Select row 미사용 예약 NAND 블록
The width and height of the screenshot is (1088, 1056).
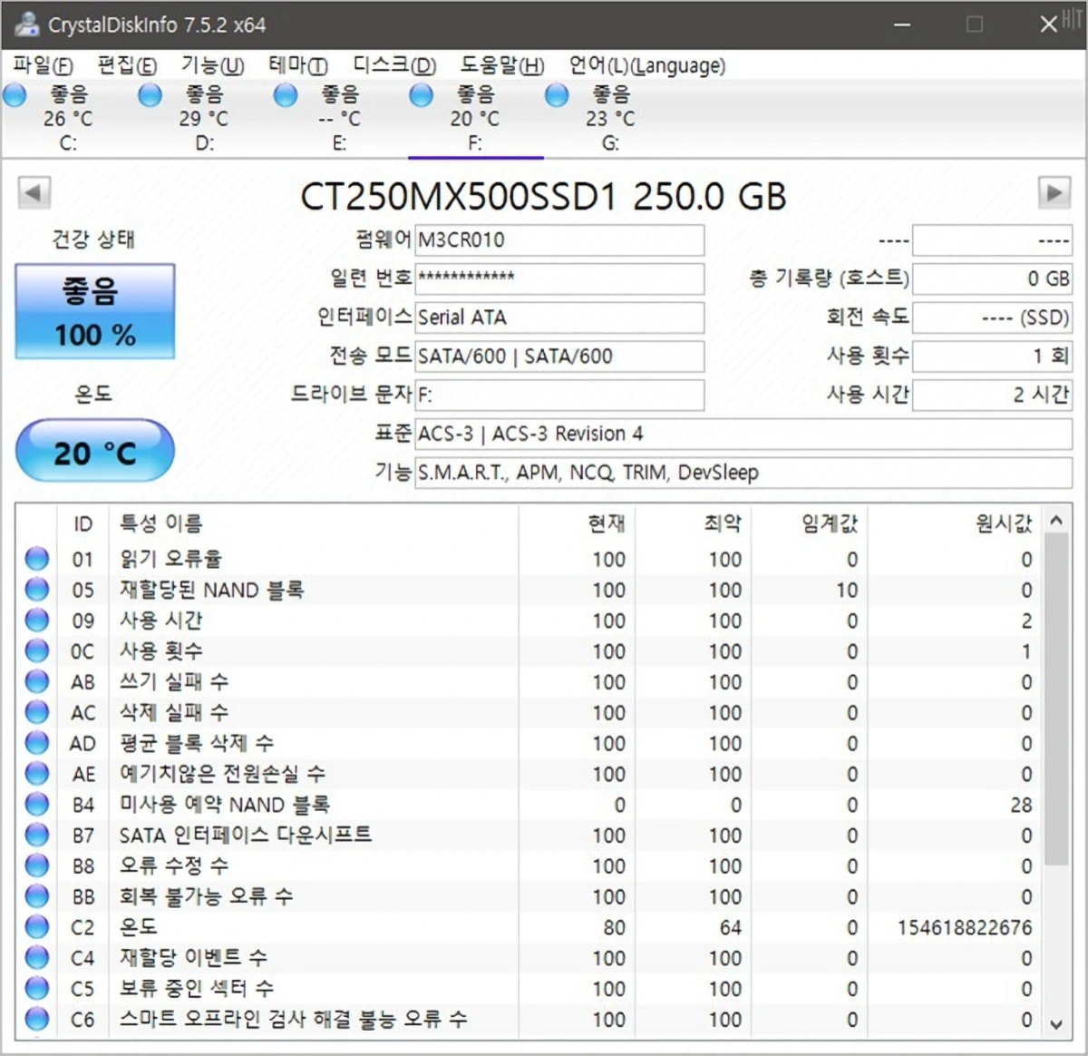(x=530, y=805)
